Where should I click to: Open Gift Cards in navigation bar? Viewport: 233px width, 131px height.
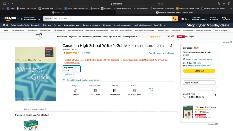(107, 25)
